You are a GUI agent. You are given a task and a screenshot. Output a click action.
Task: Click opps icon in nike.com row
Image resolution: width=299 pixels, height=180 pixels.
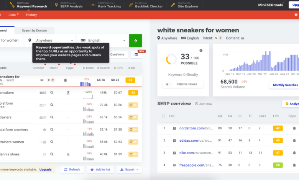click(x=294, y=153)
